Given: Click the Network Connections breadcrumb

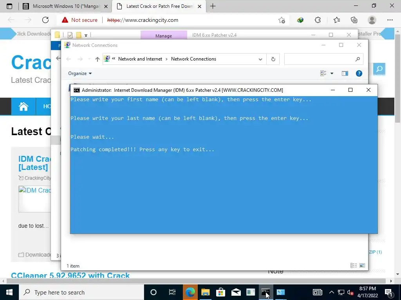Looking at the screenshot, I should (x=193, y=59).
